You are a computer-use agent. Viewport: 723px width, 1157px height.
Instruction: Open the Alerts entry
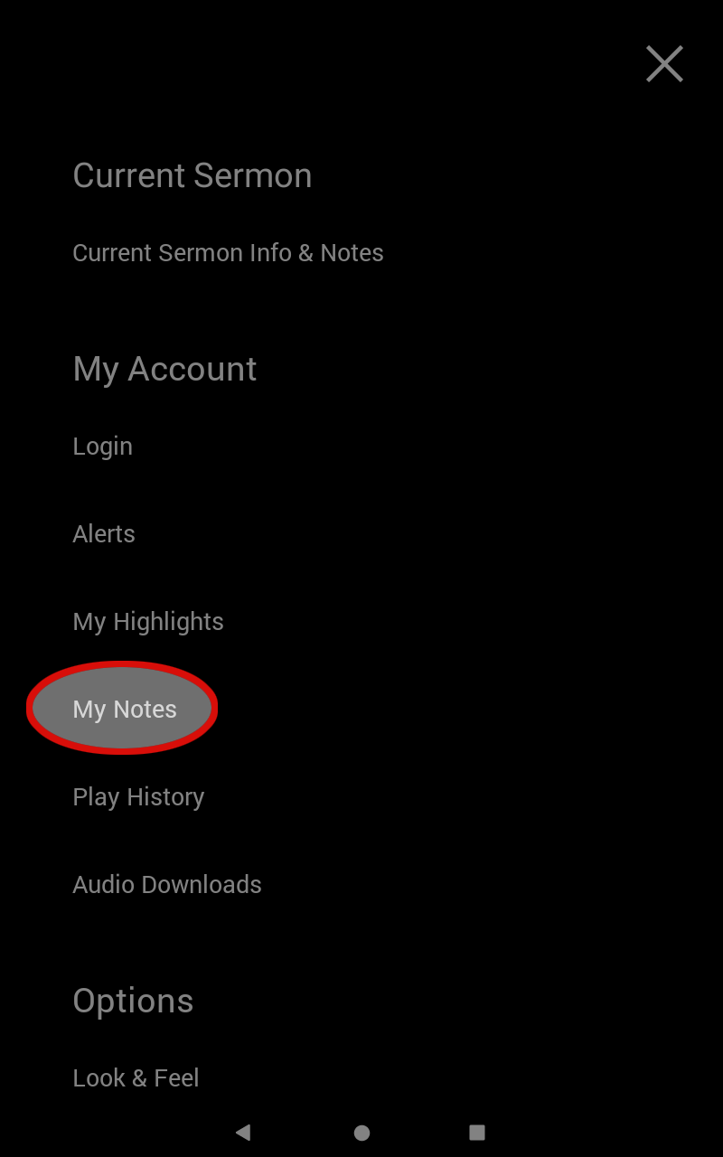[104, 534]
